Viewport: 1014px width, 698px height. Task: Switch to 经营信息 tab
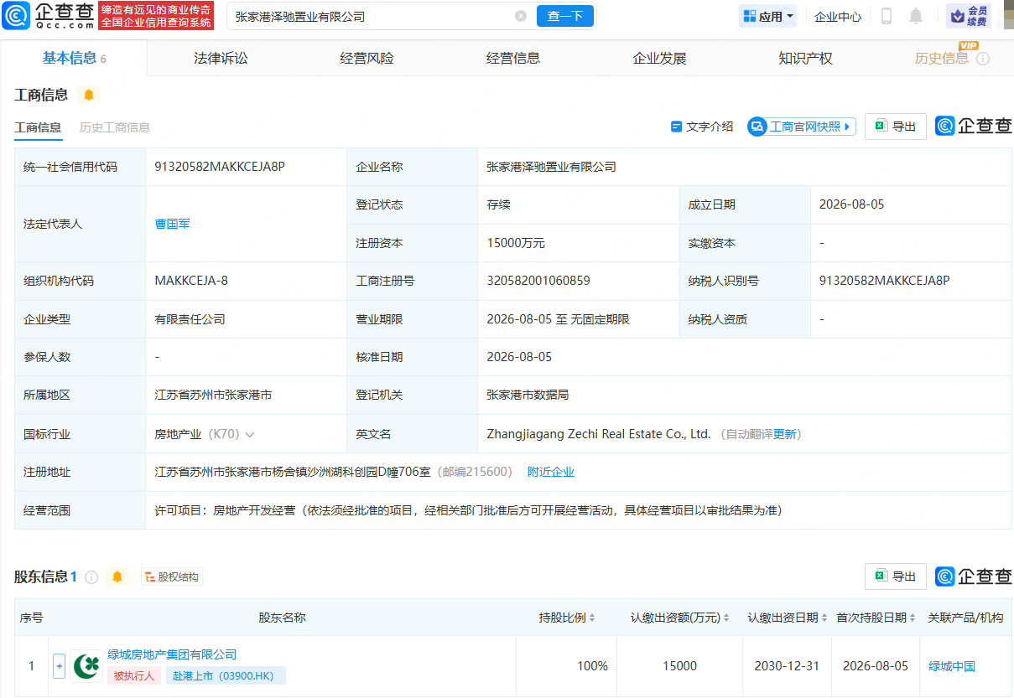pyautogui.click(x=513, y=58)
